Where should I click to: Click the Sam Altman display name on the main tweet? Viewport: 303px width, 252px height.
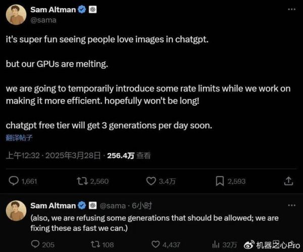pyautogui.click(x=52, y=10)
